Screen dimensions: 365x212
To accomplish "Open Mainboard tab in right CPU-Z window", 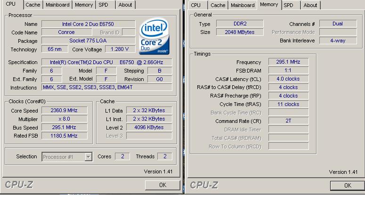I will [243, 5].
